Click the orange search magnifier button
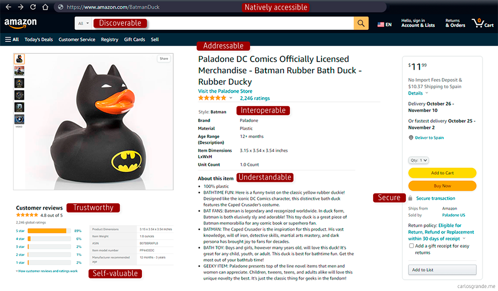The image size is (498, 291). point(361,23)
